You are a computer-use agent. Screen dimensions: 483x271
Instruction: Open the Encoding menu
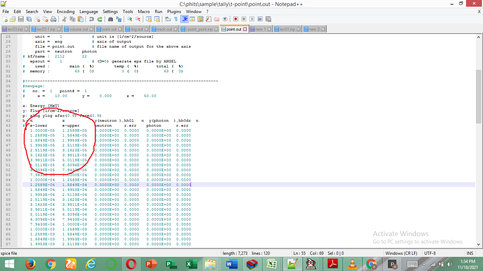[x=66, y=12]
